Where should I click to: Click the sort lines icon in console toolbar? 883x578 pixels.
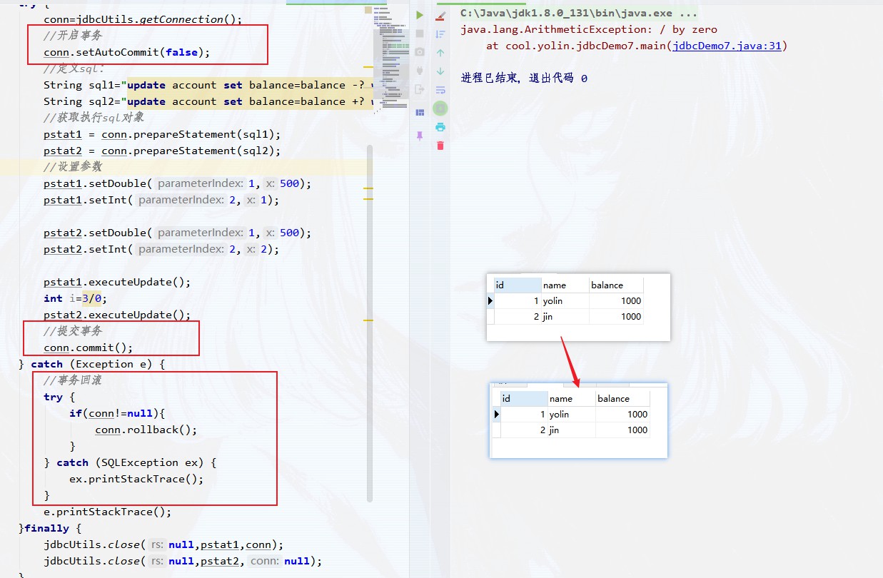coord(440,34)
